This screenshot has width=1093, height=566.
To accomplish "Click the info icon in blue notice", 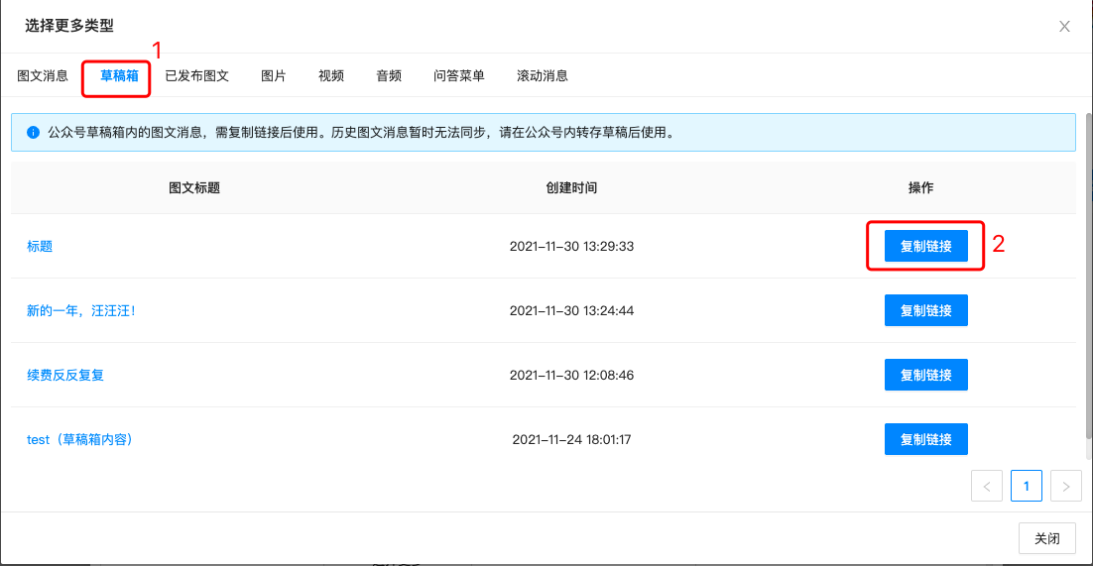I will tap(33, 132).
